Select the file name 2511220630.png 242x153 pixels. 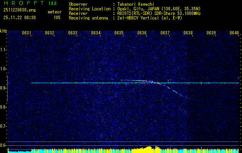point(20,10)
